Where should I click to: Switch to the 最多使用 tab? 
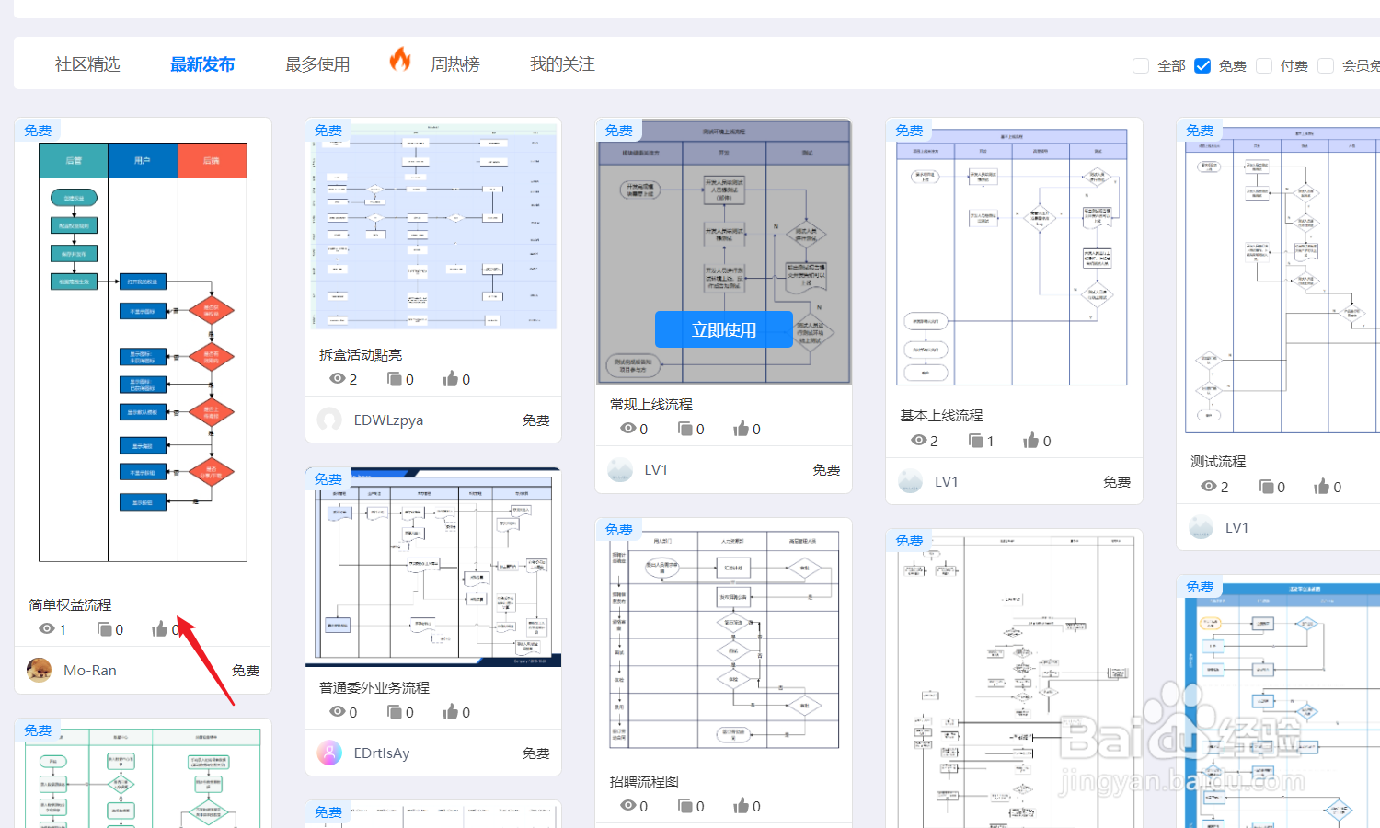coord(316,63)
